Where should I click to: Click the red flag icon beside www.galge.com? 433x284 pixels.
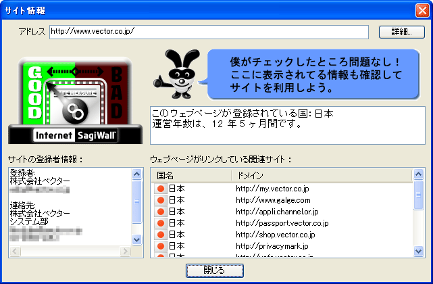tap(161, 200)
